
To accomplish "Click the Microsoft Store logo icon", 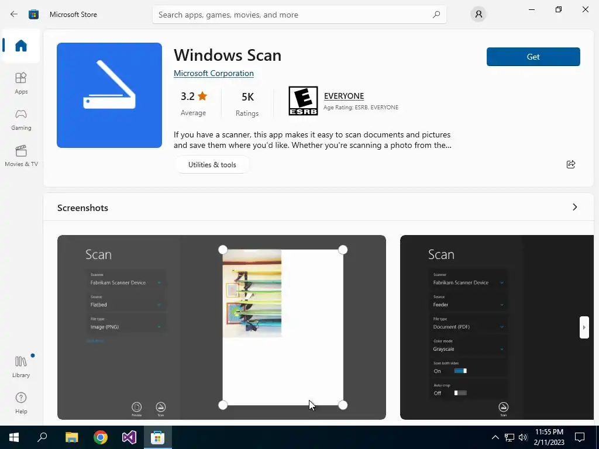I will (x=33, y=15).
